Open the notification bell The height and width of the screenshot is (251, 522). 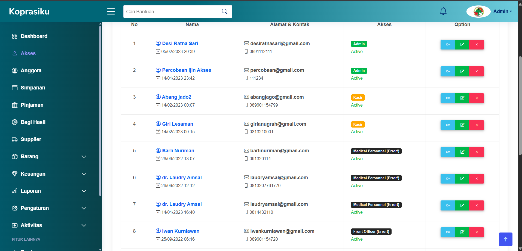coord(443,11)
